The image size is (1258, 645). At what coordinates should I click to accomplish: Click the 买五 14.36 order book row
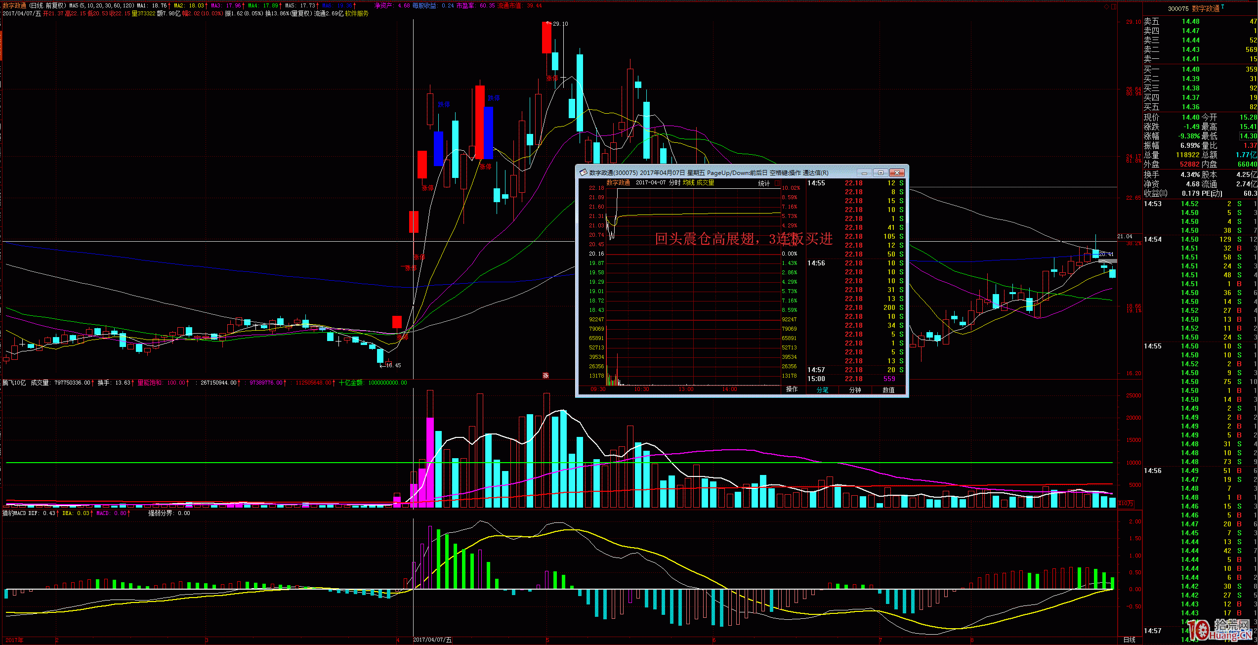tap(1200, 107)
